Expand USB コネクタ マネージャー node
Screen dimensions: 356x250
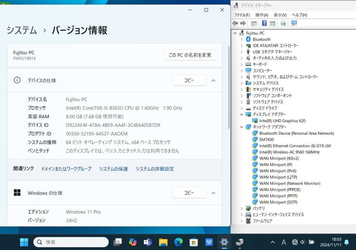pos(242,52)
